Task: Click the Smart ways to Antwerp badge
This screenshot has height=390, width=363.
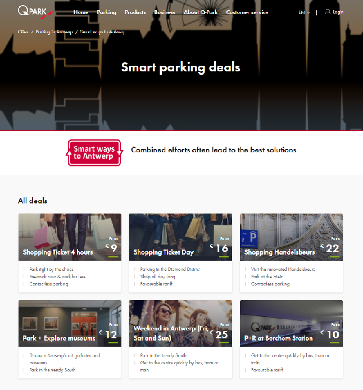Action: [94, 153]
